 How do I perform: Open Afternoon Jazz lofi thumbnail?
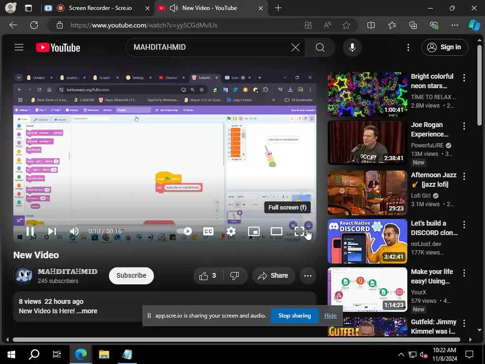click(x=367, y=192)
